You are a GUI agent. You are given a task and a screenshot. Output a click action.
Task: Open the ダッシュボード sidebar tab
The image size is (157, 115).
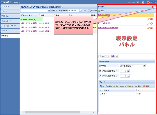click(10, 21)
